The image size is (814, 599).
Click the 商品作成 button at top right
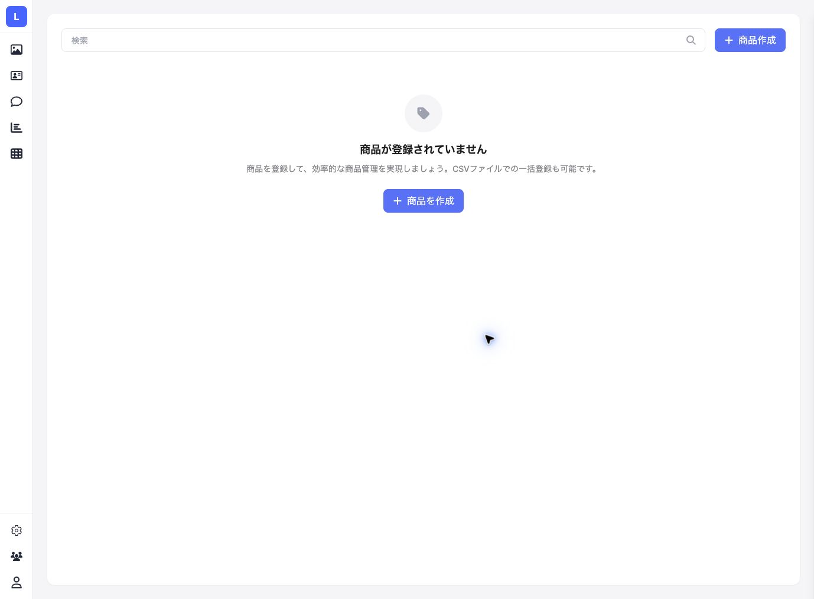(x=750, y=40)
